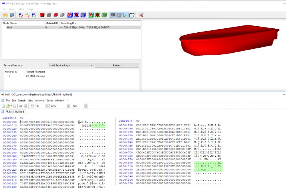This screenshot has height=189, width=286.
Task: Click the HxD document icon beside File menu
Action: 3,101
